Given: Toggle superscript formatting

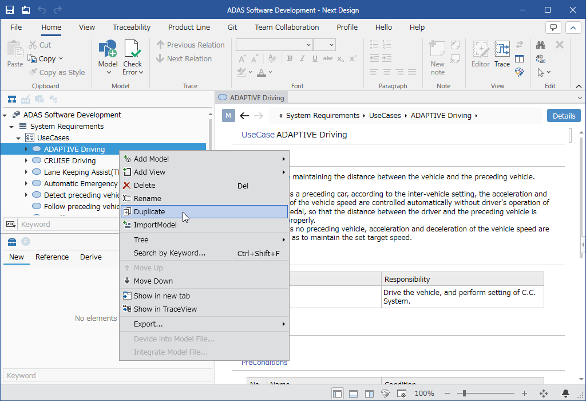Looking at the screenshot, I should tap(353, 58).
